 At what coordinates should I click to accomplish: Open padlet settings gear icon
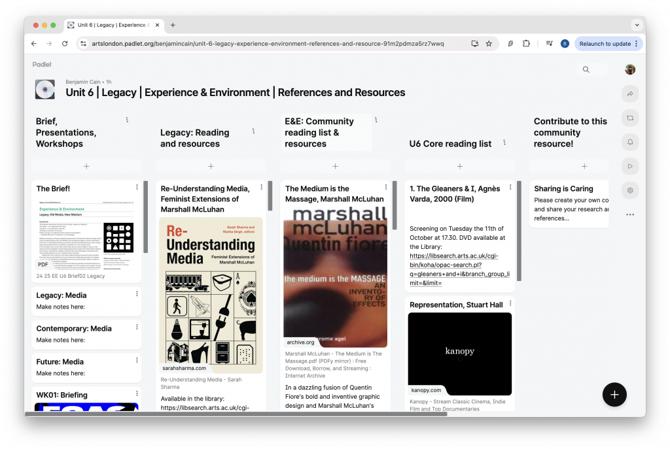point(630,190)
